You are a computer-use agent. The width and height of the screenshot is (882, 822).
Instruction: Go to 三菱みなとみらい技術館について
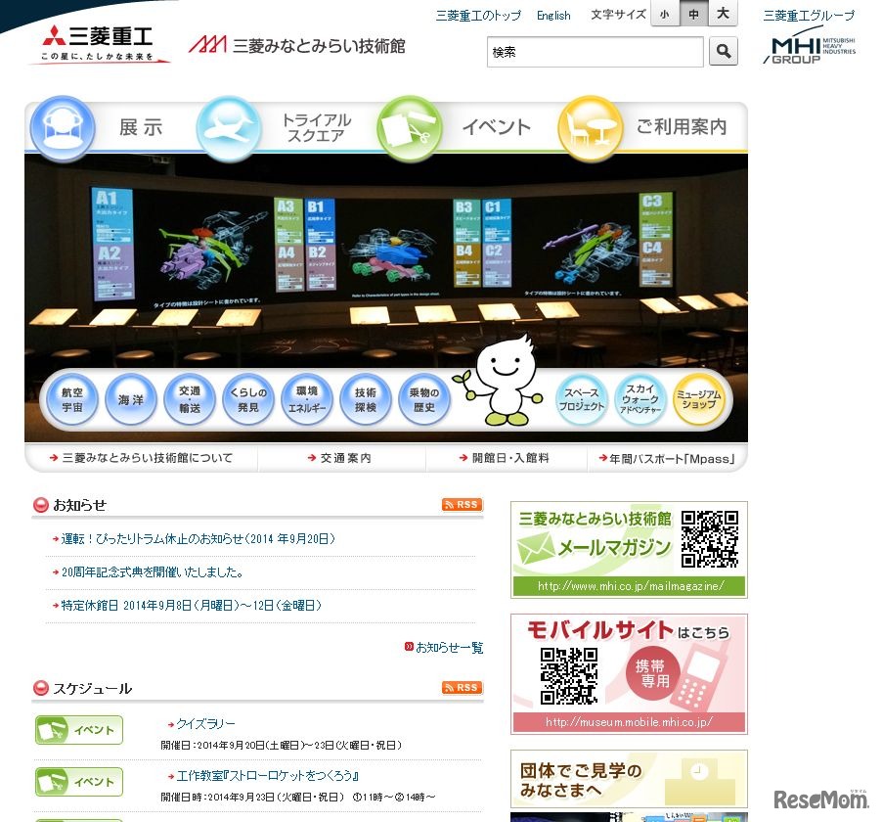(x=141, y=458)
